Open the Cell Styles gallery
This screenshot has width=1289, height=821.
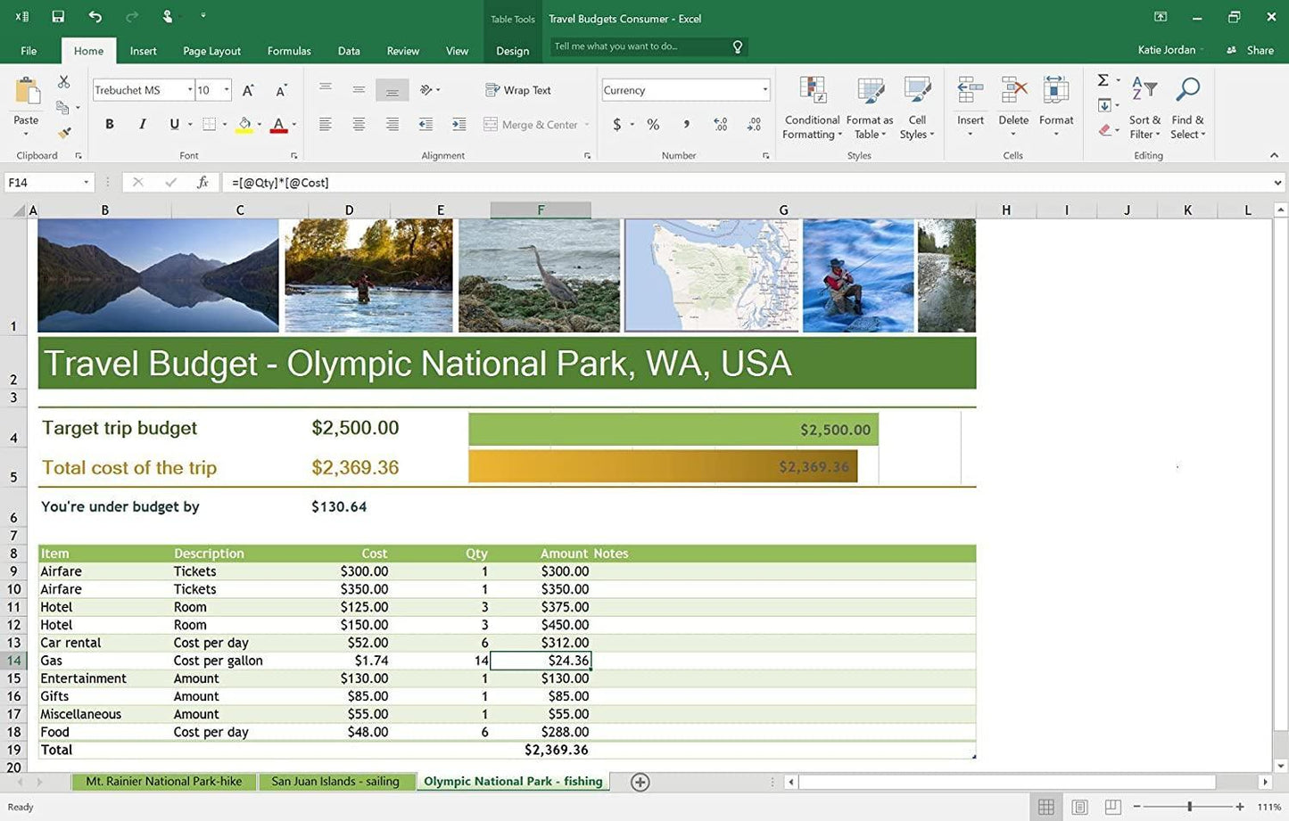917,107
